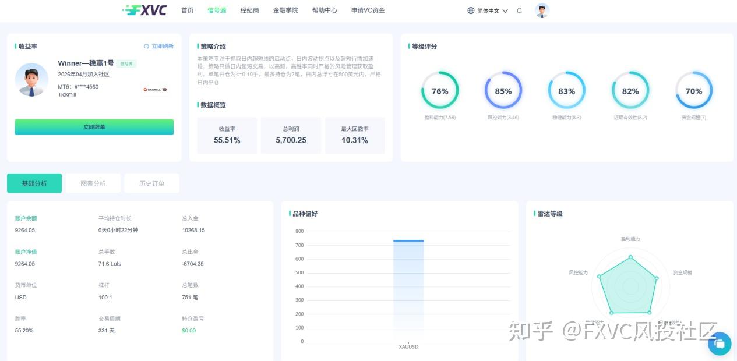Screen dimensions: 737x361
Task: Open 信号源 navigation item
Action: (217, 10)
